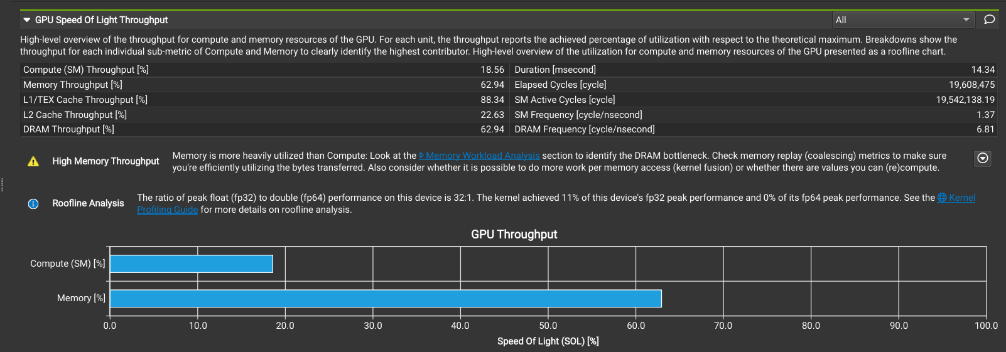Select the L1/TEX Cache Throughput row

coord(264,100)
